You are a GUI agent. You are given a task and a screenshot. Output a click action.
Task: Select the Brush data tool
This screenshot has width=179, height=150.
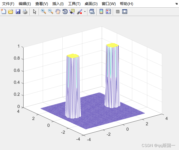(x=80, y=12)
